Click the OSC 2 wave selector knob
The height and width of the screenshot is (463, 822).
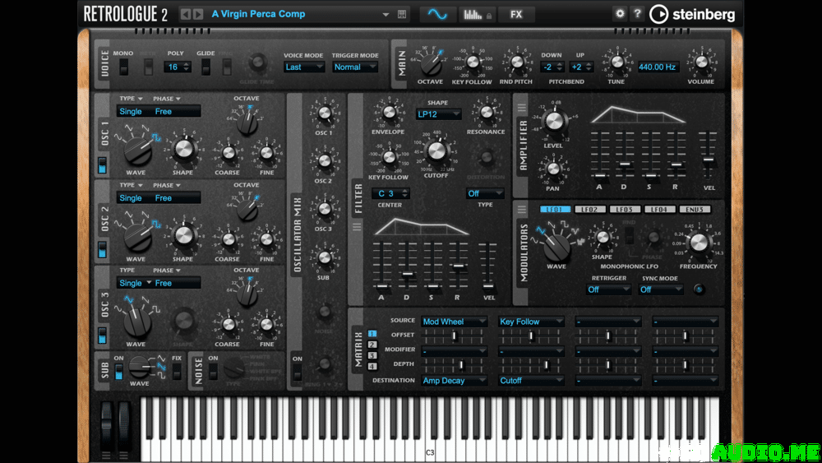pos(138,237)
